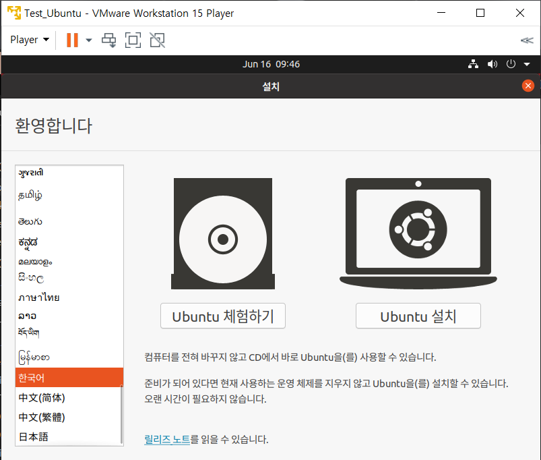
Task: Enter full screen mode
Action: (133, 40)
